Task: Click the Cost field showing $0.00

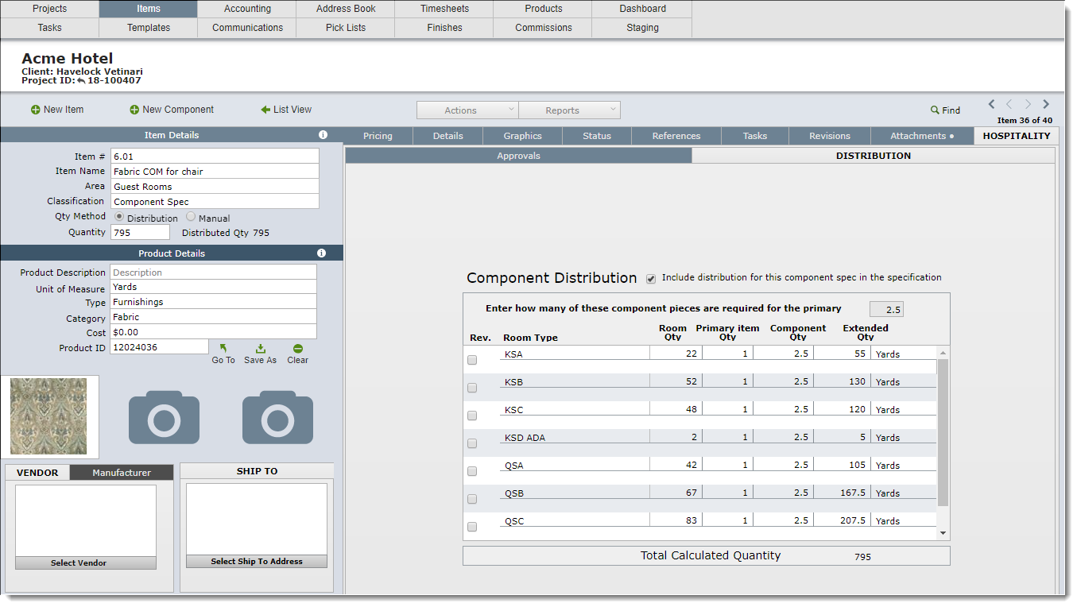Action: 213,332
